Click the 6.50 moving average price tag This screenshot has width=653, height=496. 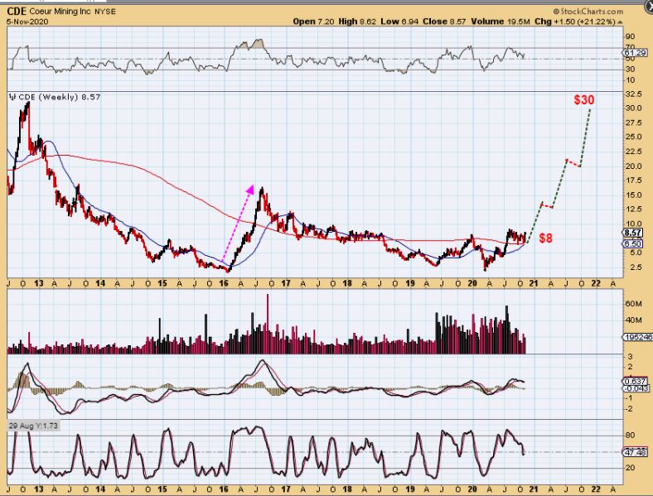[633, 243]
